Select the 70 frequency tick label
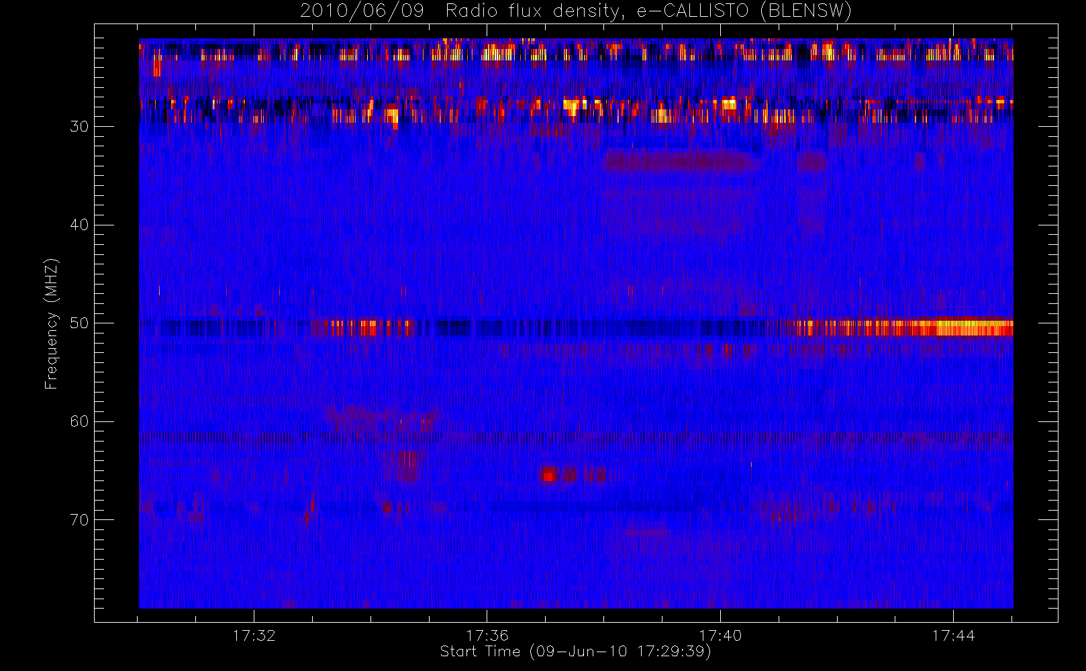Image resolution: width=1086 pixels, height=671 pixels. [79, 520]
